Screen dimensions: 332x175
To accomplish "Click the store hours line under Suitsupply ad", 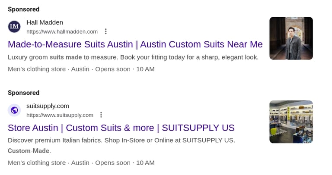I will [81, 163].
